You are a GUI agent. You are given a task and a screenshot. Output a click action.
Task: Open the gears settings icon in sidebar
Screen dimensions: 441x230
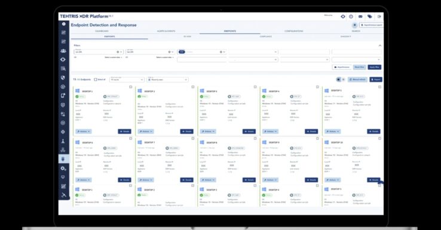pyautogui.click(x=63, y=168)
